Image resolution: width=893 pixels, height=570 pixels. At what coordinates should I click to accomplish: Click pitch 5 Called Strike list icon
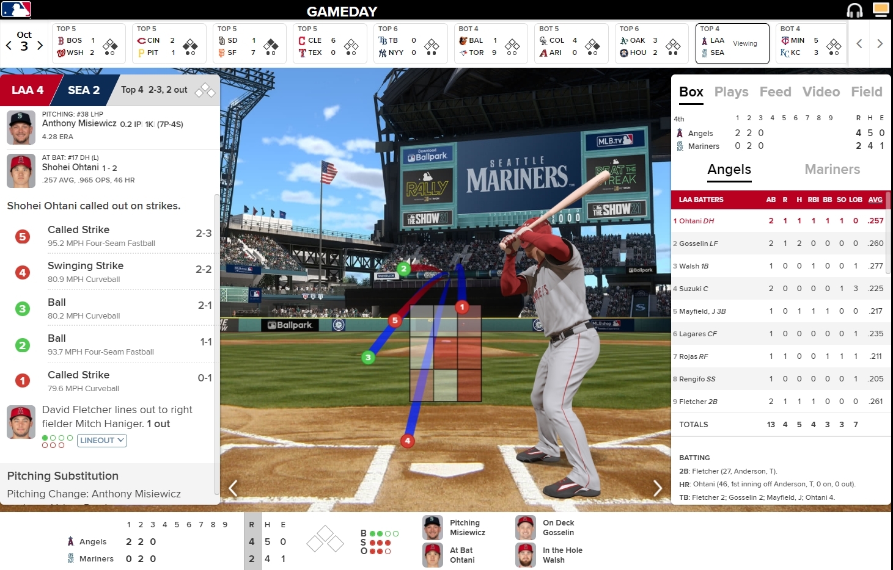[x=23, y=236]
